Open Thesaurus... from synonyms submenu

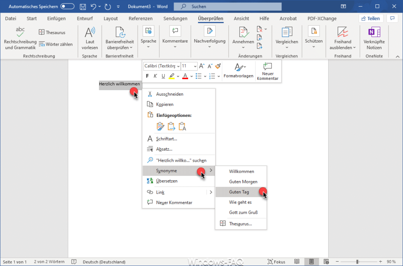pyautogui.click(x=241, y=224)
